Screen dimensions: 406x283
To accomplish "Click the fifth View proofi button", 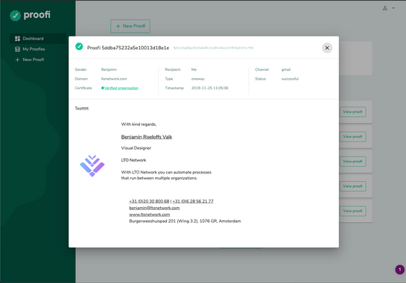I will coord(352,211).
